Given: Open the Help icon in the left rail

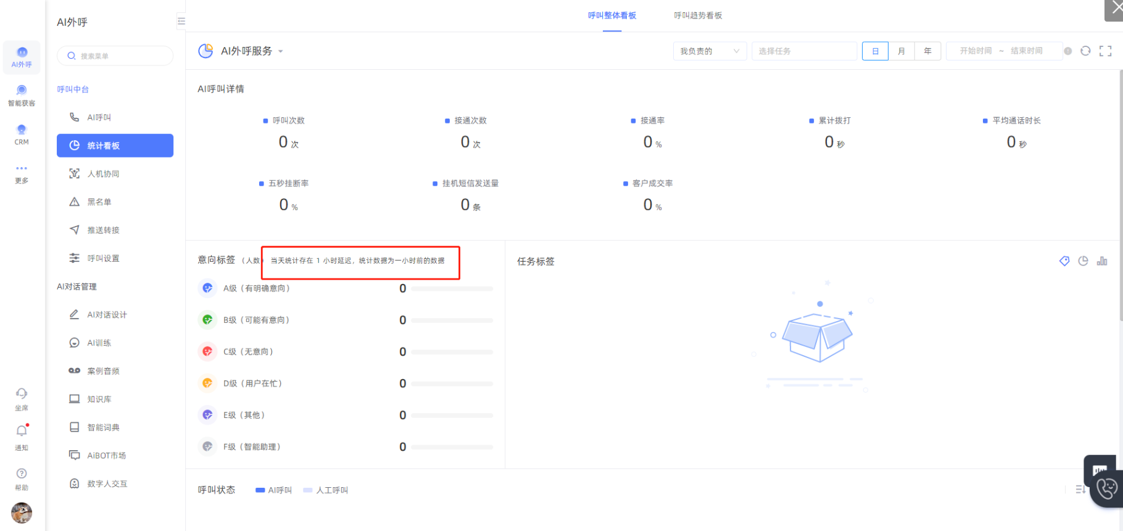Looking at the screenshot, I should tap(22, 474).
